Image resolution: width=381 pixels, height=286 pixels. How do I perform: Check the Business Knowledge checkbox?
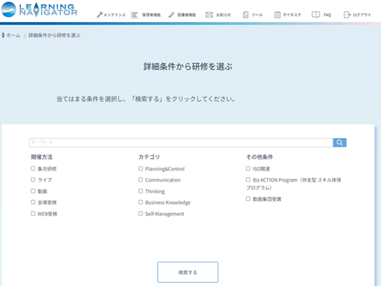[x=140, y=202]
